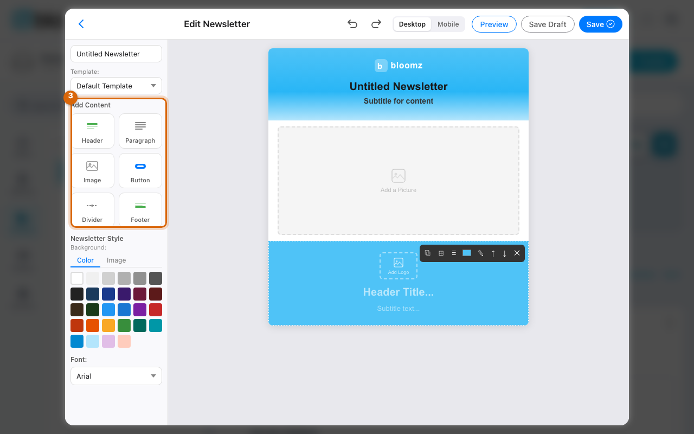Image resolution: width=694 pixels, height=434 pixels.
Task: Pick the purple background swatch
Action: coord(140,310)
